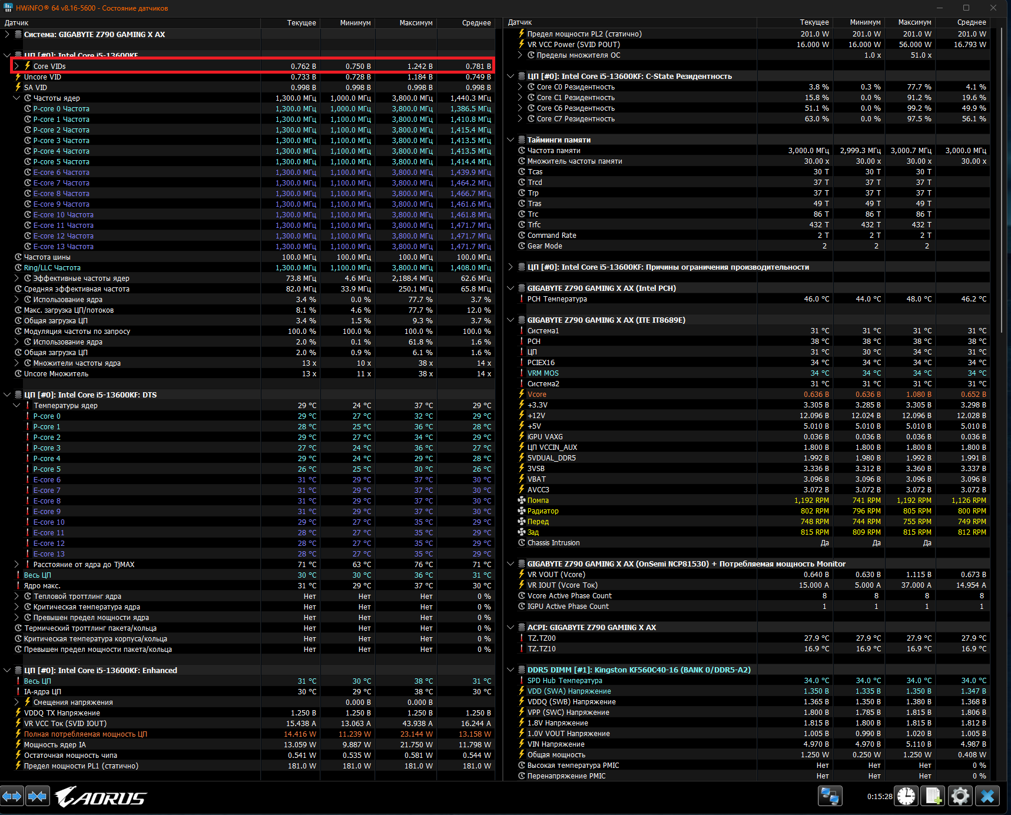1011x815 pixels.
Task: Click the lightning icon beside +12V
Action: coord(522,415)
